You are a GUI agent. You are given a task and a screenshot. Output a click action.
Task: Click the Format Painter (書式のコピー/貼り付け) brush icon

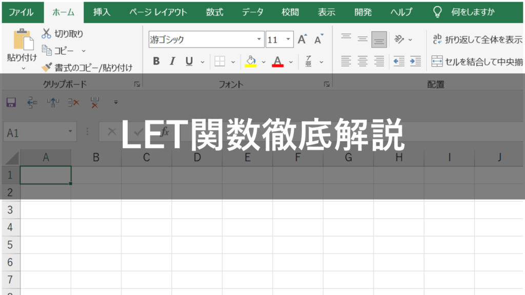point(47,67)
